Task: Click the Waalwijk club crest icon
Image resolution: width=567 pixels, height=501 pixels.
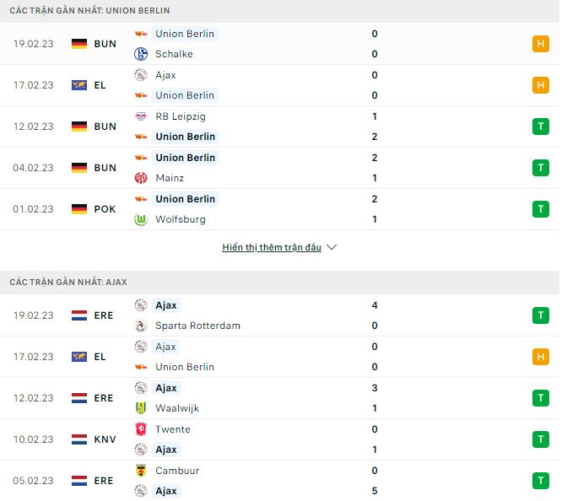Action: point(141,408)
